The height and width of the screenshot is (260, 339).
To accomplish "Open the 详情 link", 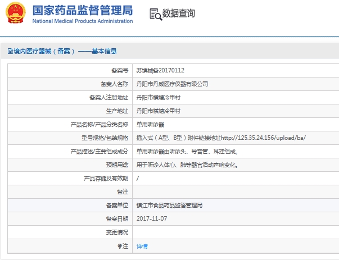I will 142,246.
